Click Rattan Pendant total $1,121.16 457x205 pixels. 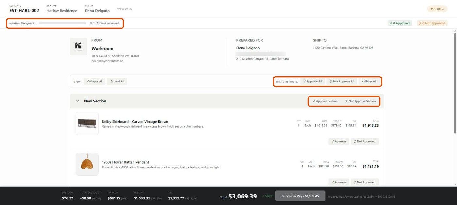tap(370, 166)
